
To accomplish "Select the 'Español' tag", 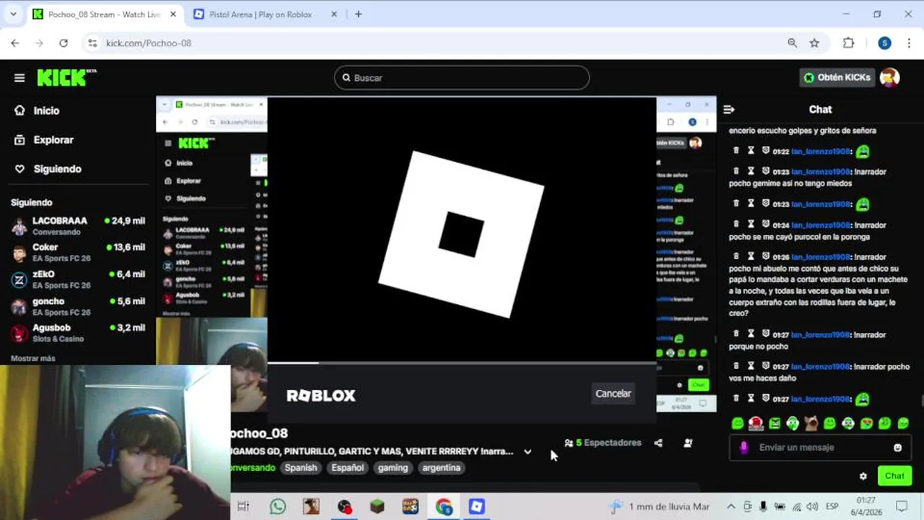I will pos(347,468).
